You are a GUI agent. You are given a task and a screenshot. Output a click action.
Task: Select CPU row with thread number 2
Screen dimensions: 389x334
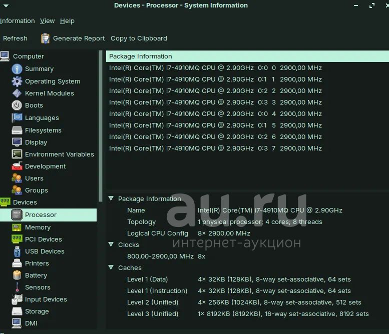247,90
